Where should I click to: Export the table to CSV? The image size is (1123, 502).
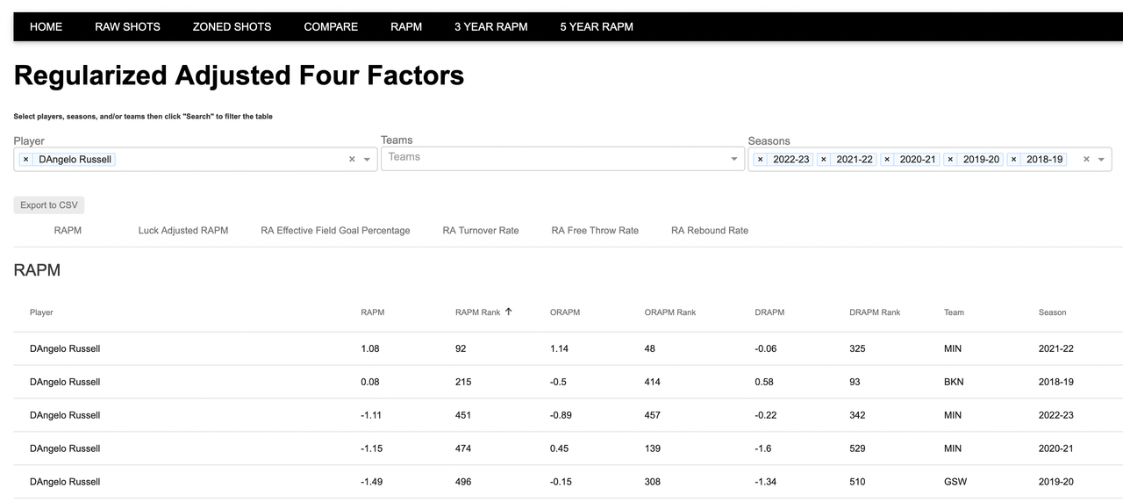(x=49, y=205)
